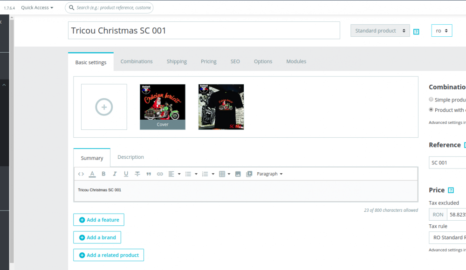Select the Product with combinations radio button
This screenshot has height=270, width=466.
pos(431,110)
